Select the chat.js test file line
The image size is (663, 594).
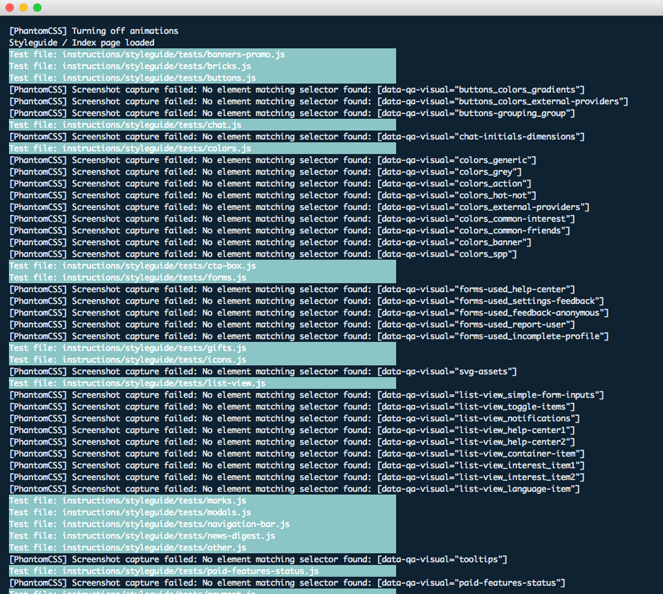(203, 125)
